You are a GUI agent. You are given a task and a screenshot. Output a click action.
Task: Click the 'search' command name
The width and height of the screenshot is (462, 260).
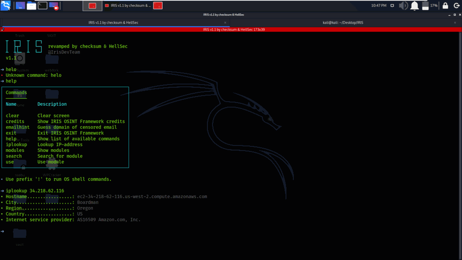(x=14, y=156)
